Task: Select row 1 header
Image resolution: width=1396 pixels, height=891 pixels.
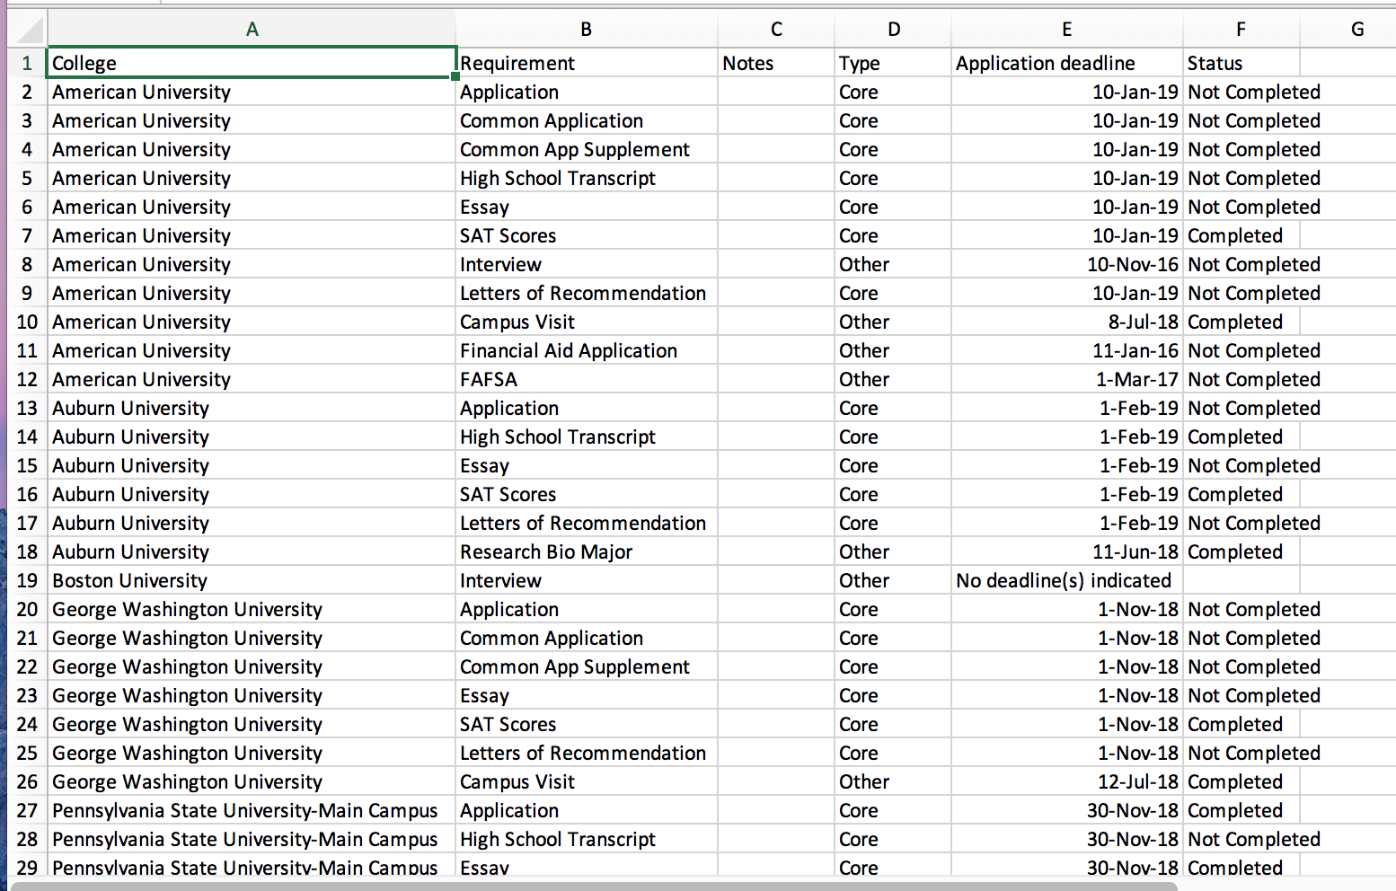Action: click(x=27, y=63)
